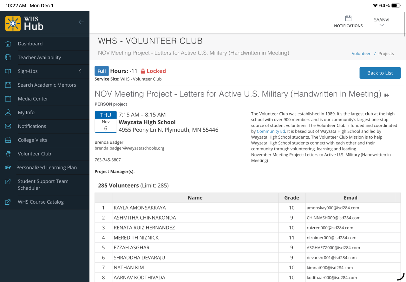Collapse the sidebar with the back arrow
This screenshot has height=282, width=406.
pyautogui.click(x=81, y=22)
